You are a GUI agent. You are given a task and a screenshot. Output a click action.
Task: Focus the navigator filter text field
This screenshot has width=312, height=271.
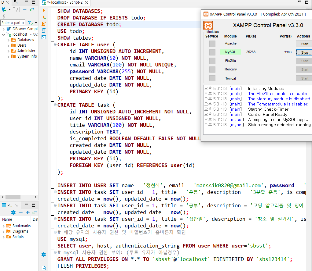[x=13, y=23]
